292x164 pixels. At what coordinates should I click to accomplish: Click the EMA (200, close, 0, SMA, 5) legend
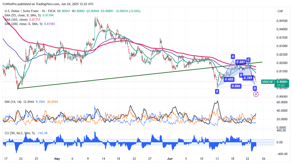pyautogui.click(x=23, y=24)
